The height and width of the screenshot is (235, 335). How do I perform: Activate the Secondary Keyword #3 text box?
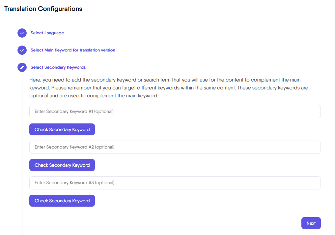[175, 183]
